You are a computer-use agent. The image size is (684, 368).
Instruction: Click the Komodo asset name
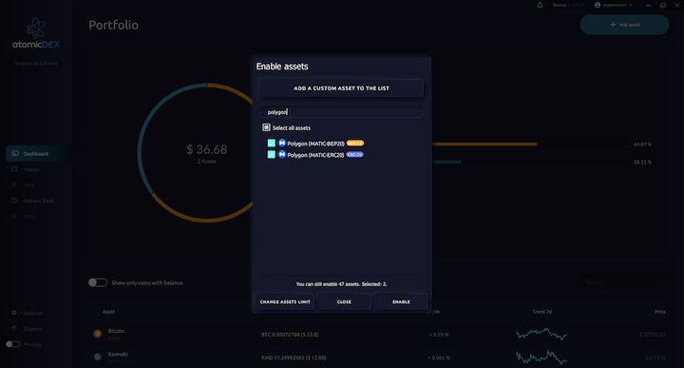coord(118,354)
